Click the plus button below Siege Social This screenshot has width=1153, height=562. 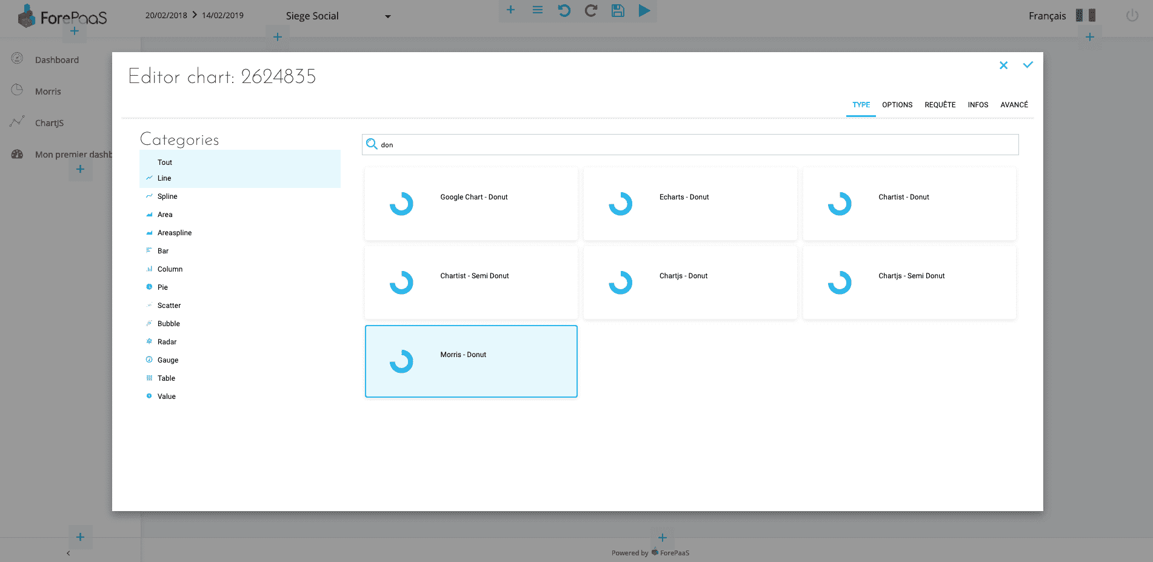coord(278,37)
